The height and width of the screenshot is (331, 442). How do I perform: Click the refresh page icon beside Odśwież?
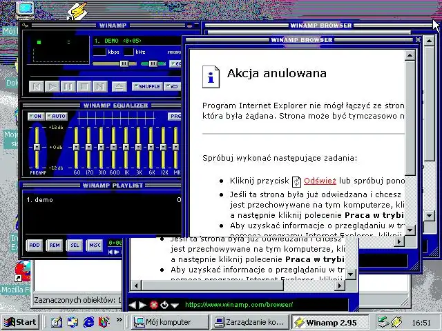tap(296, 181)
